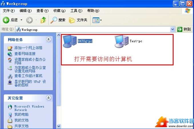Click the 转到 go button
The width and height of the screenshot is (194, 129).
coord(184,29)
